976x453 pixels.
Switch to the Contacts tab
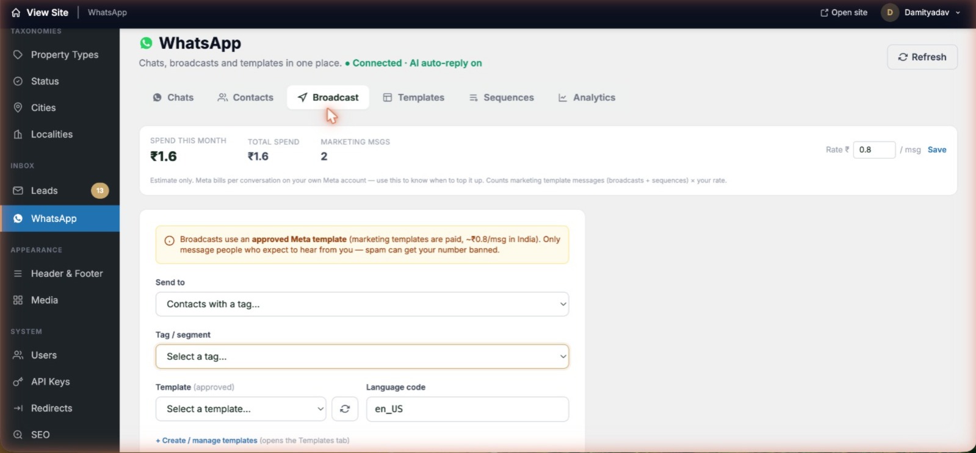pos(245,98)
